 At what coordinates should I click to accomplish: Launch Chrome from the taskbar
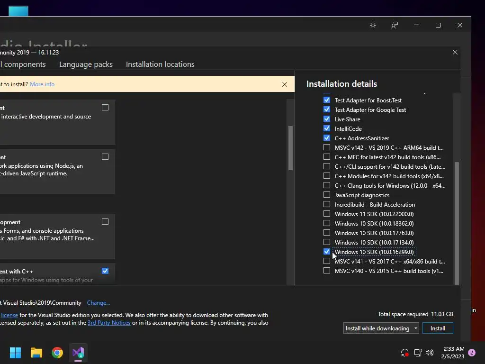click(57, 353)
